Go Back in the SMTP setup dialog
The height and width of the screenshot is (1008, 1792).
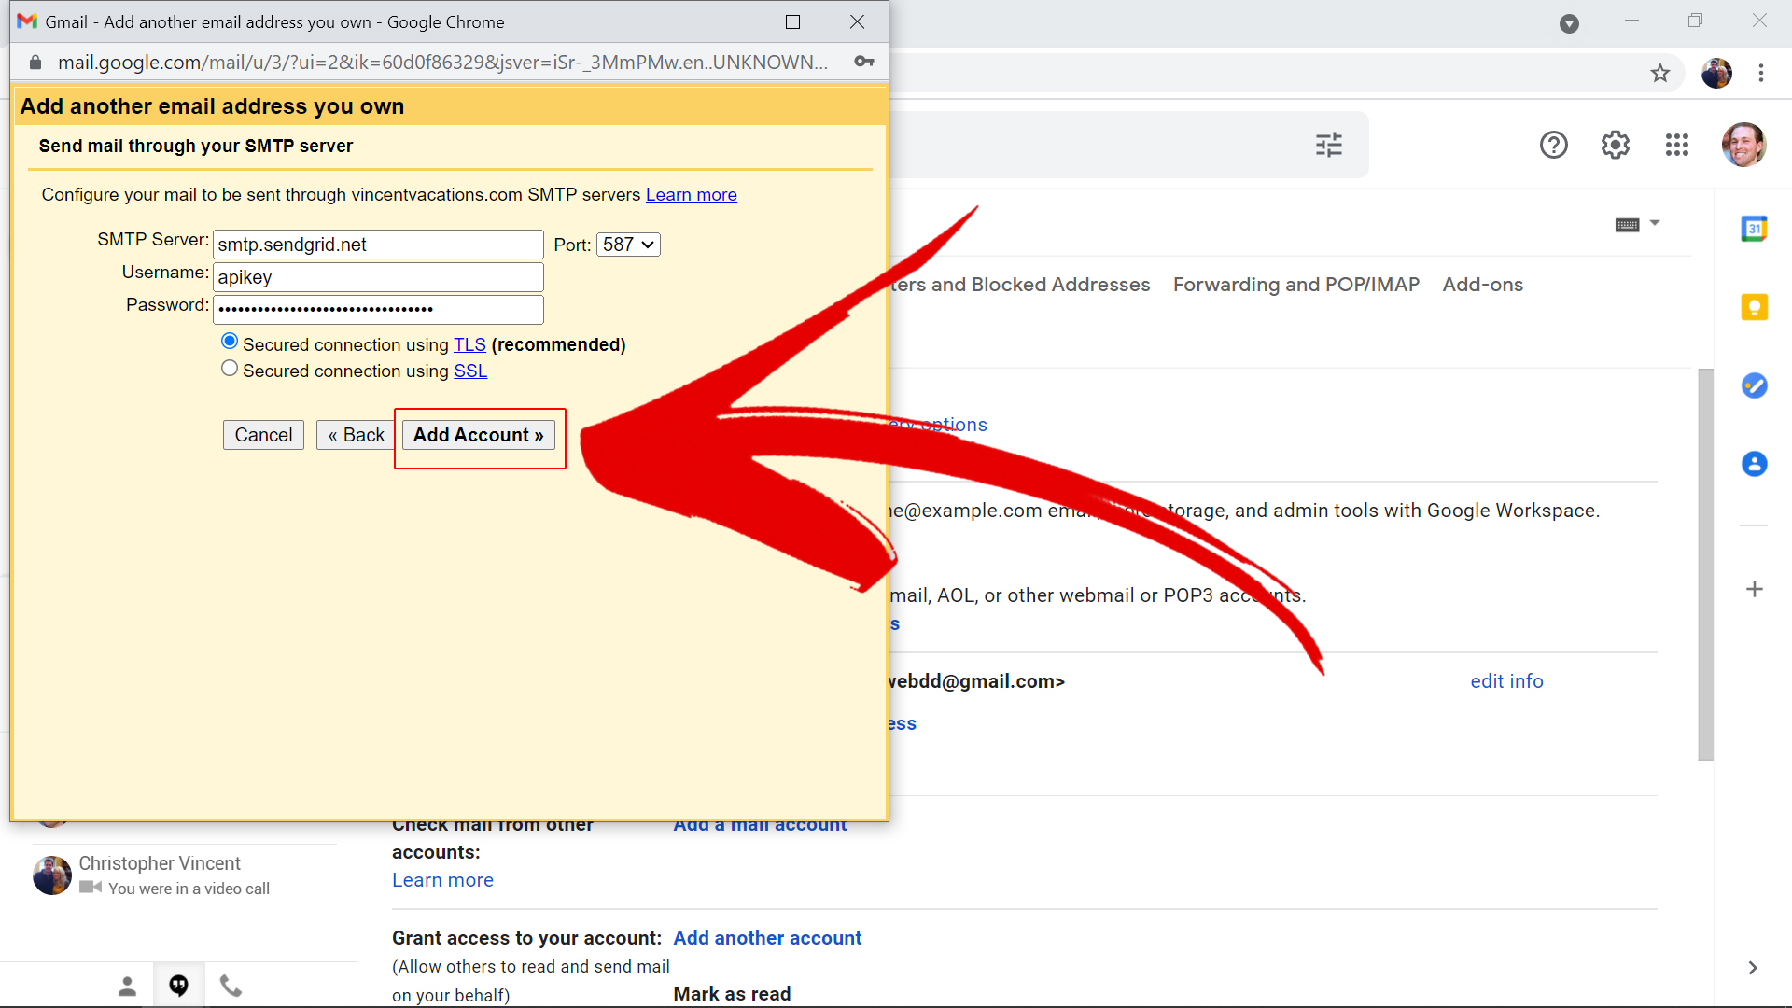click(356, 435)
